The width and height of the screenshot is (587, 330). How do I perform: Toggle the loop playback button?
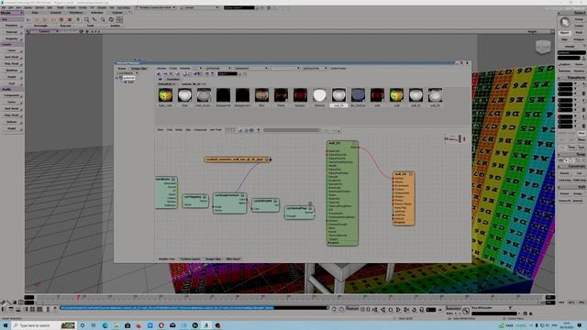click(414, 310)
